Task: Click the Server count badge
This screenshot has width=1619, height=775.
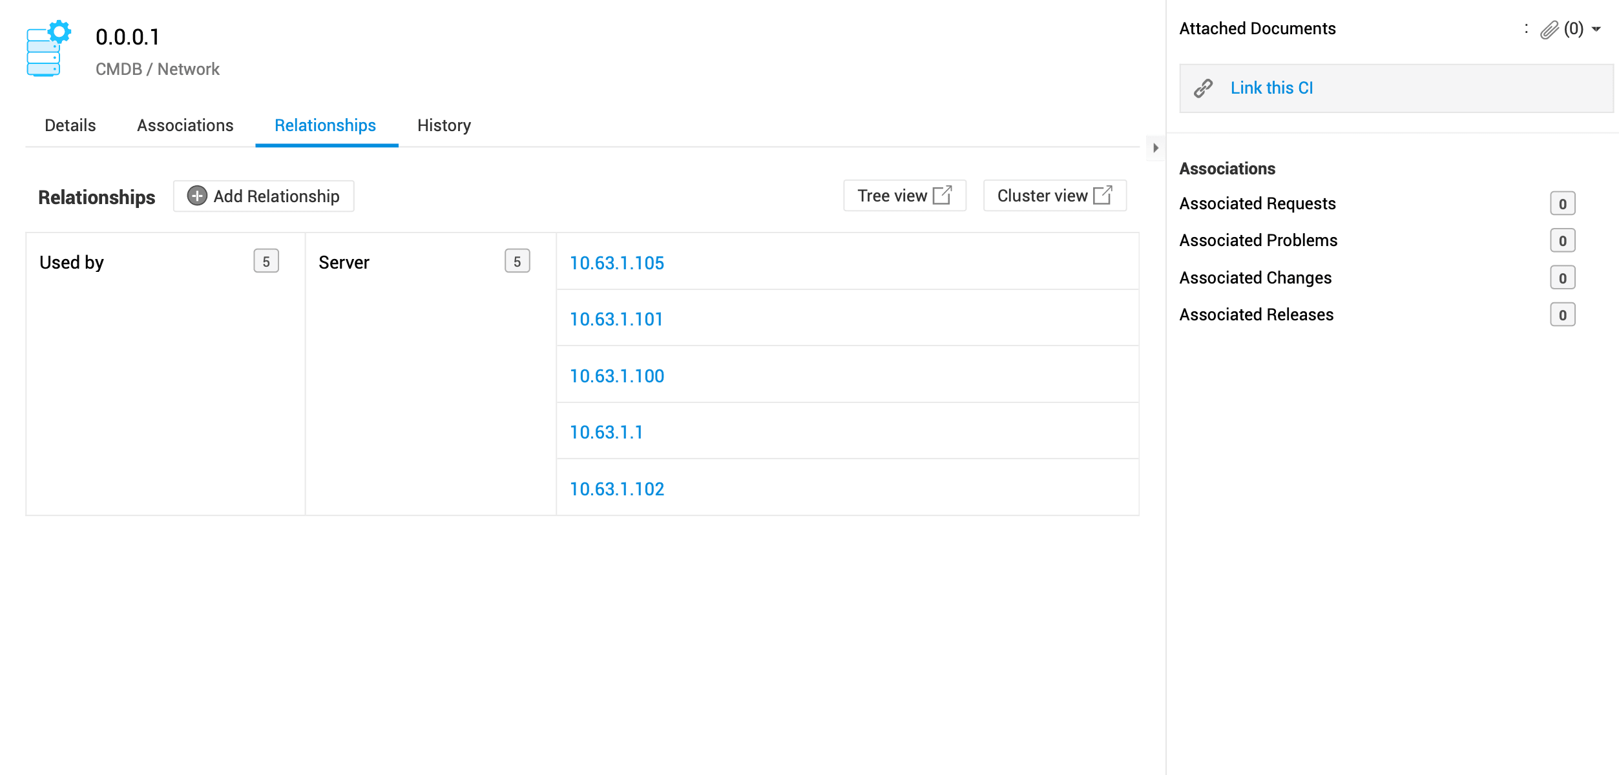Action: point(517,262)
